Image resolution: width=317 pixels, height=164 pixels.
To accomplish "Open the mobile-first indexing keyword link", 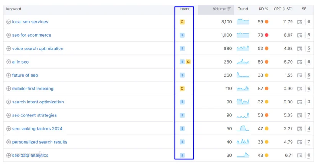I will click(33, 89).
